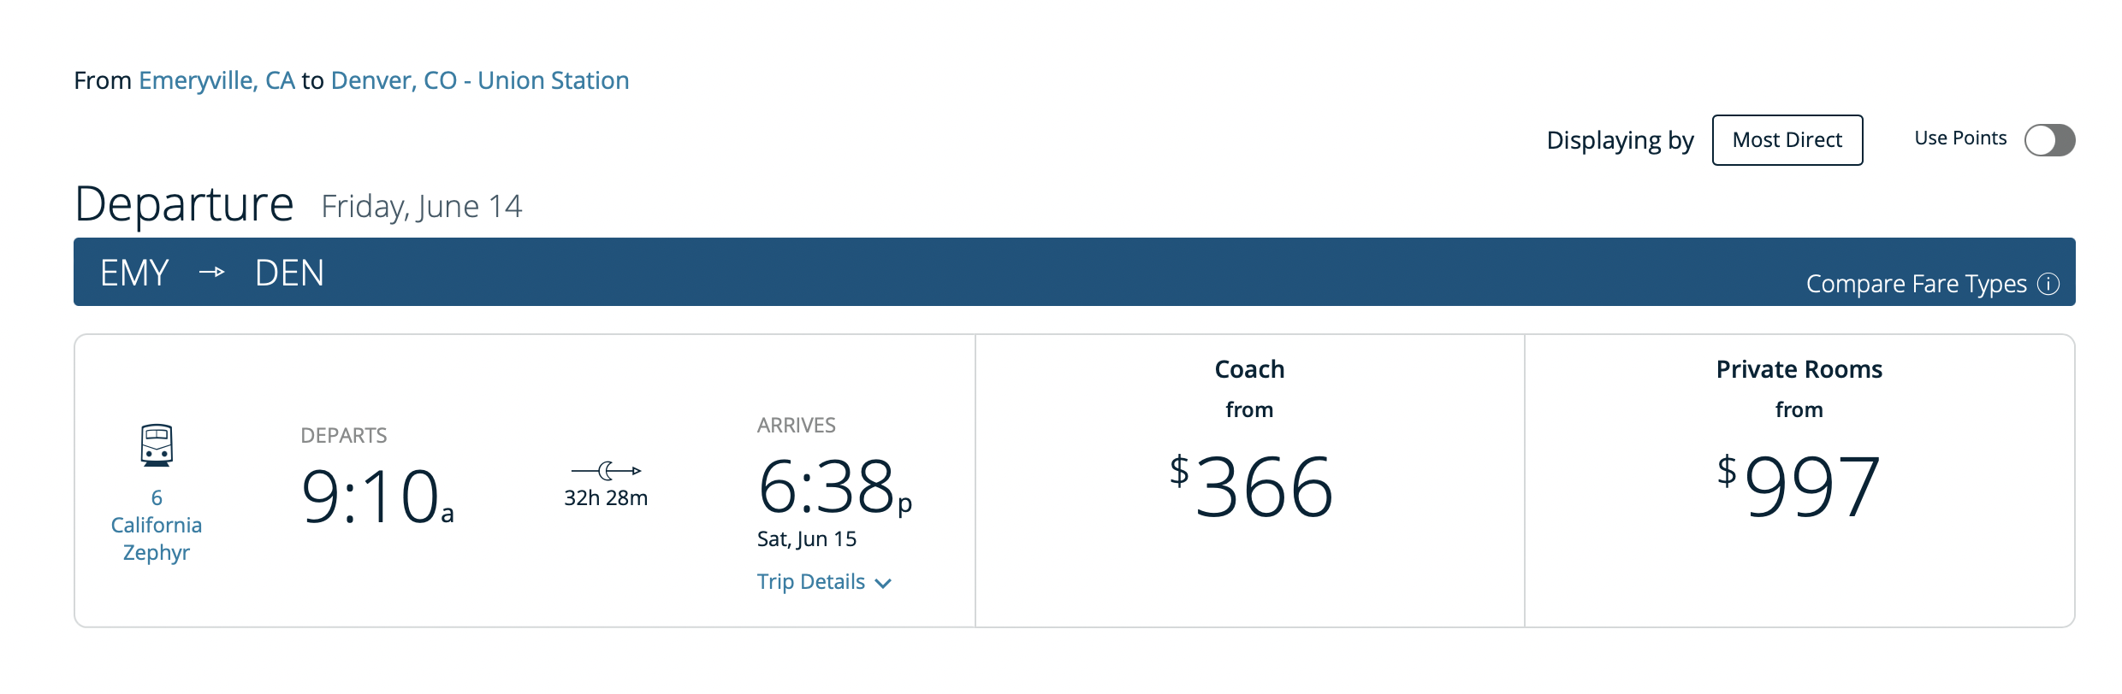Open the Most Direct sort dropdown
Image resolution: width=2122 pixels, height=694 pixels.
click(x=1787, y=140)
